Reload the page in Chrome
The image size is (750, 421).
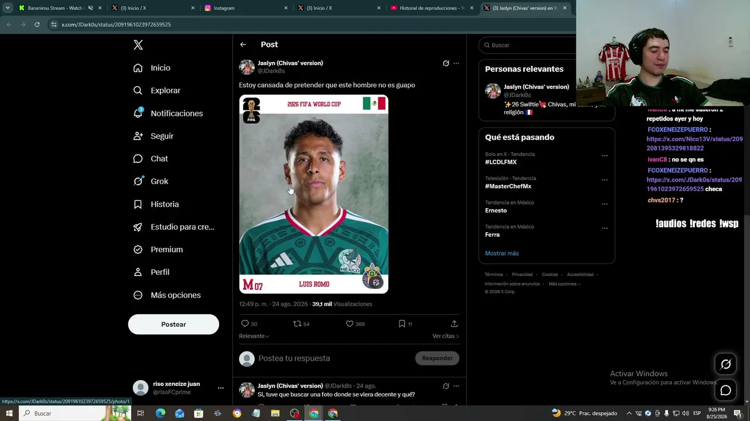tap(37, 25)
